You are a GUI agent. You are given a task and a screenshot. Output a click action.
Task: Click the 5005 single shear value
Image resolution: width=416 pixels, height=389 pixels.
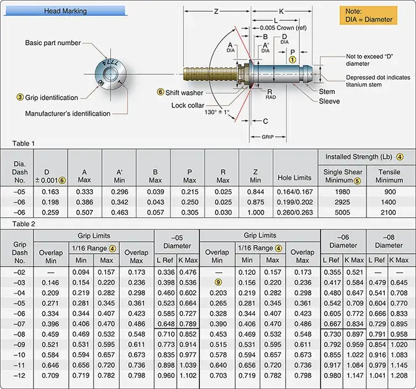tap(342, 212)
